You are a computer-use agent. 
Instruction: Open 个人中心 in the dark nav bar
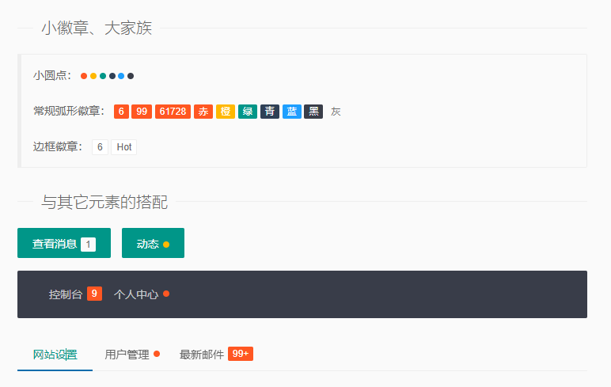136,294
